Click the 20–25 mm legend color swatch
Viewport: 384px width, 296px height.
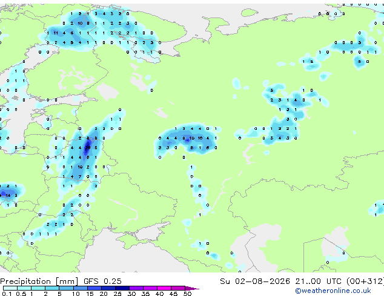pyautogui.click(x=108, y=288)
